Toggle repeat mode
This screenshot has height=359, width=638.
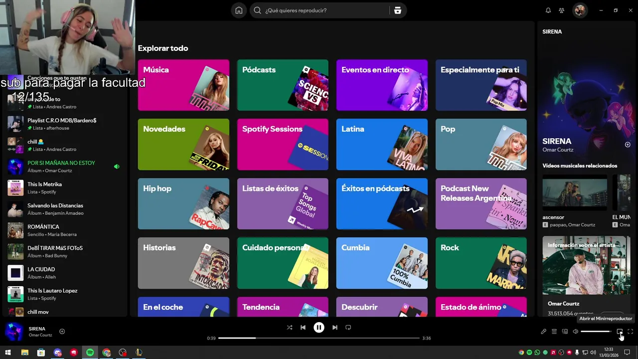[x=348, y=328]
